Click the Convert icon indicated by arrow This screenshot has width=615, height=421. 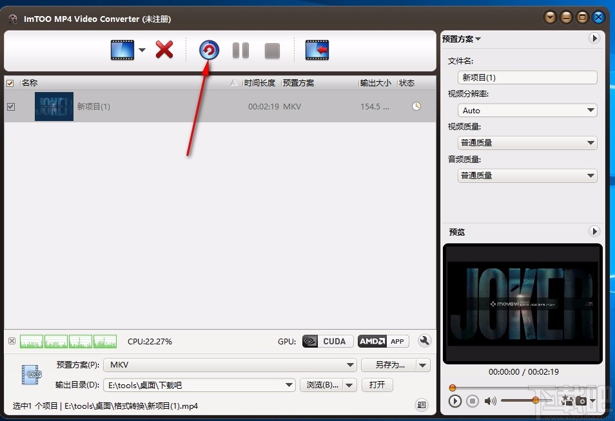(x=208, y=50)
